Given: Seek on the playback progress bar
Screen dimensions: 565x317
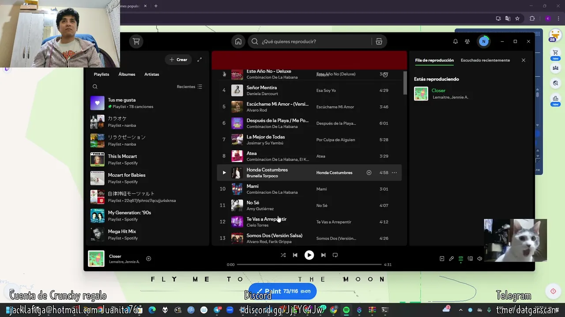Looking at the screenshot, I should (x=309, y=265).
